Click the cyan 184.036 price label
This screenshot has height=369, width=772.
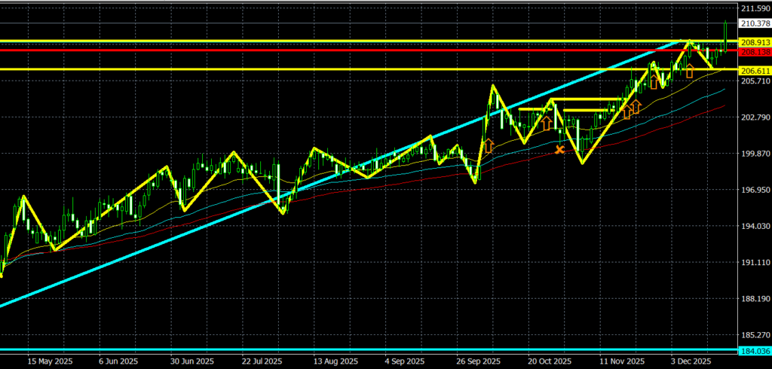pos(755,351)
